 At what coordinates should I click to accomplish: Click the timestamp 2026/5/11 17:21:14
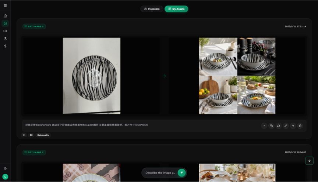(x=295, y=26)
